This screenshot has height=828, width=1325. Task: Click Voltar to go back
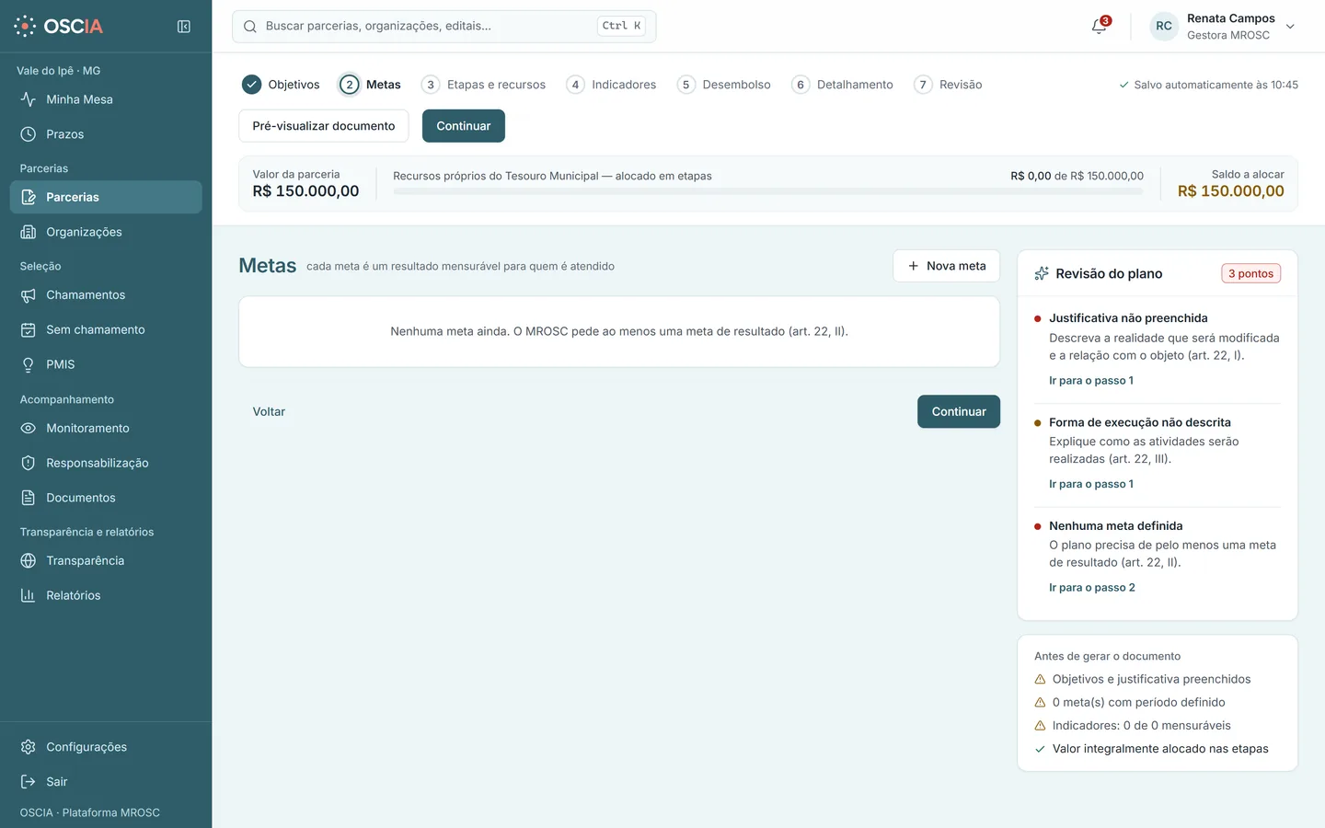(269, 411)
